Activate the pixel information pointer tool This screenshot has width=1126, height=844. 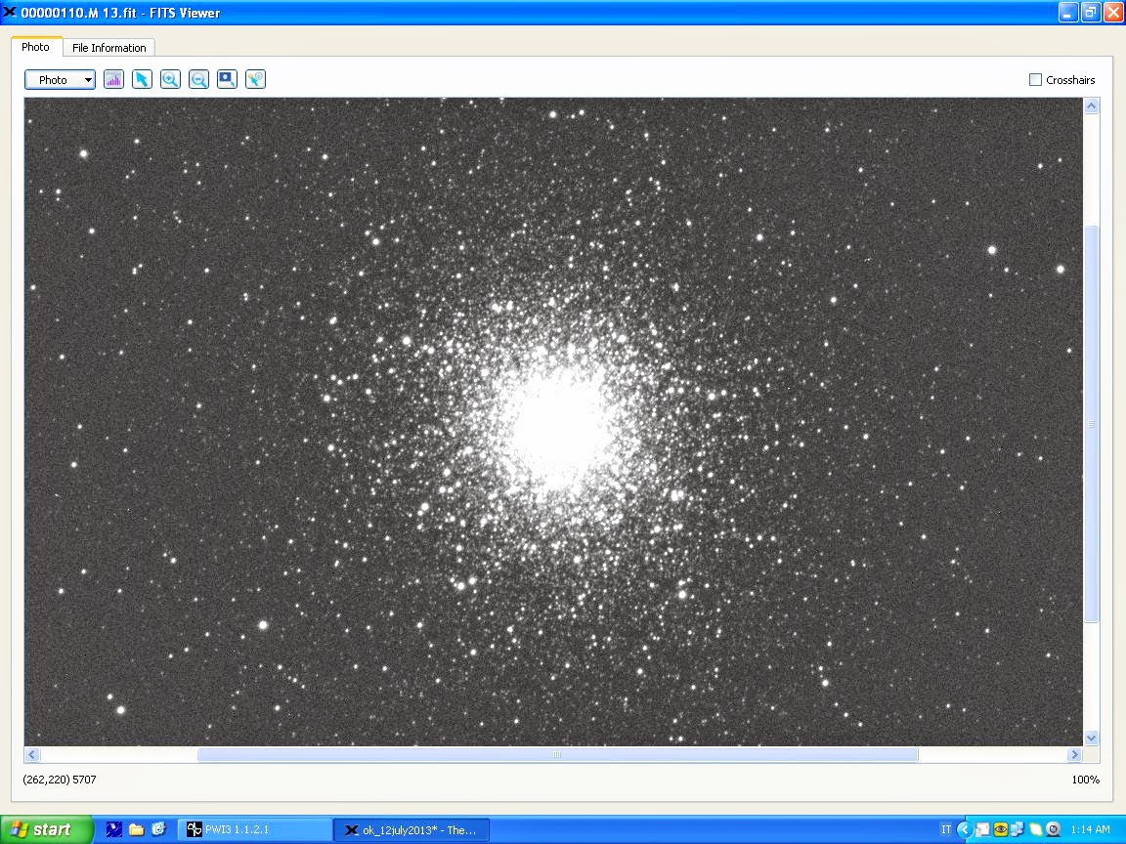[255, 79]
